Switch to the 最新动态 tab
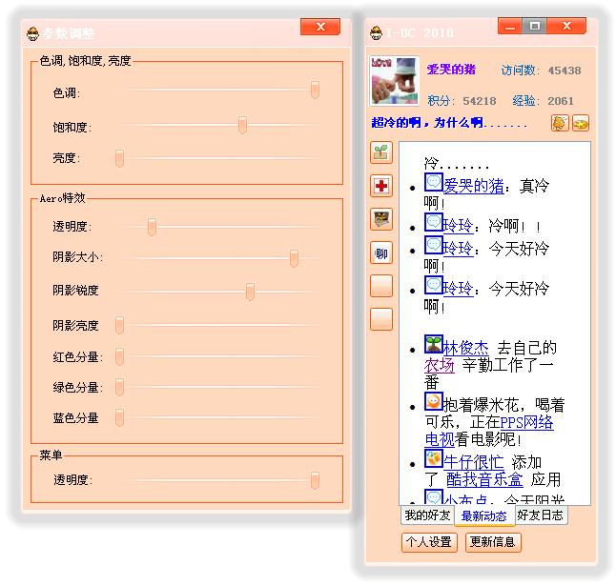This screenshot has height=586, width=616. [x=484, y=516]
